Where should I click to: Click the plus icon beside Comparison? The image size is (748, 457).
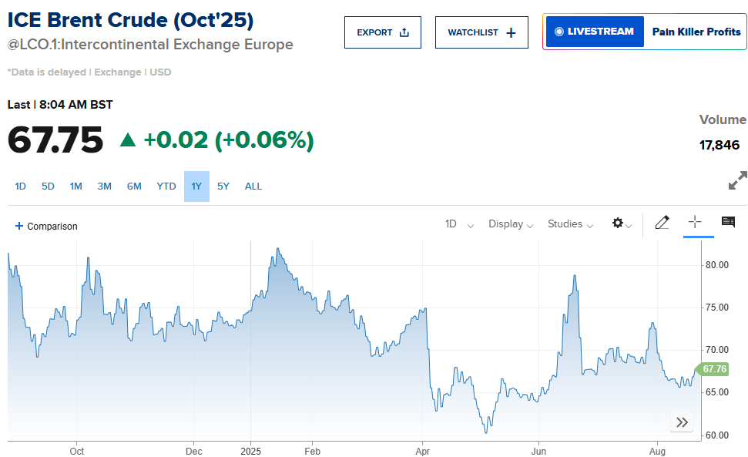tap(19, 226)
